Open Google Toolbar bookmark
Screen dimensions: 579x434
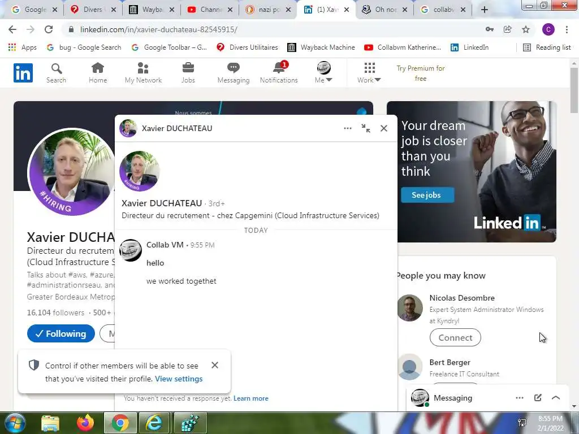tap(169, 47)
